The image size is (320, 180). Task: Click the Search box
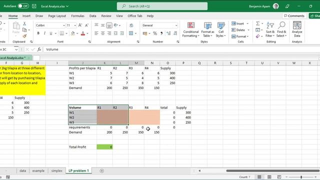click(x=162, y=6)
